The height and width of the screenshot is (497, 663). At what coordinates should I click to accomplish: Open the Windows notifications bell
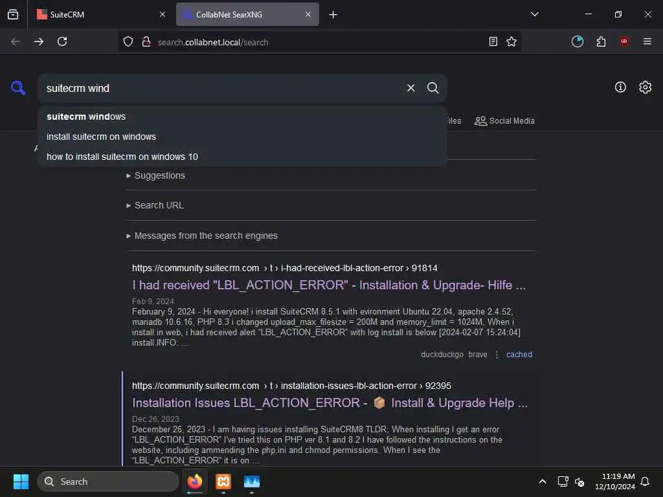pyautogui.click(x=645, y=481)
